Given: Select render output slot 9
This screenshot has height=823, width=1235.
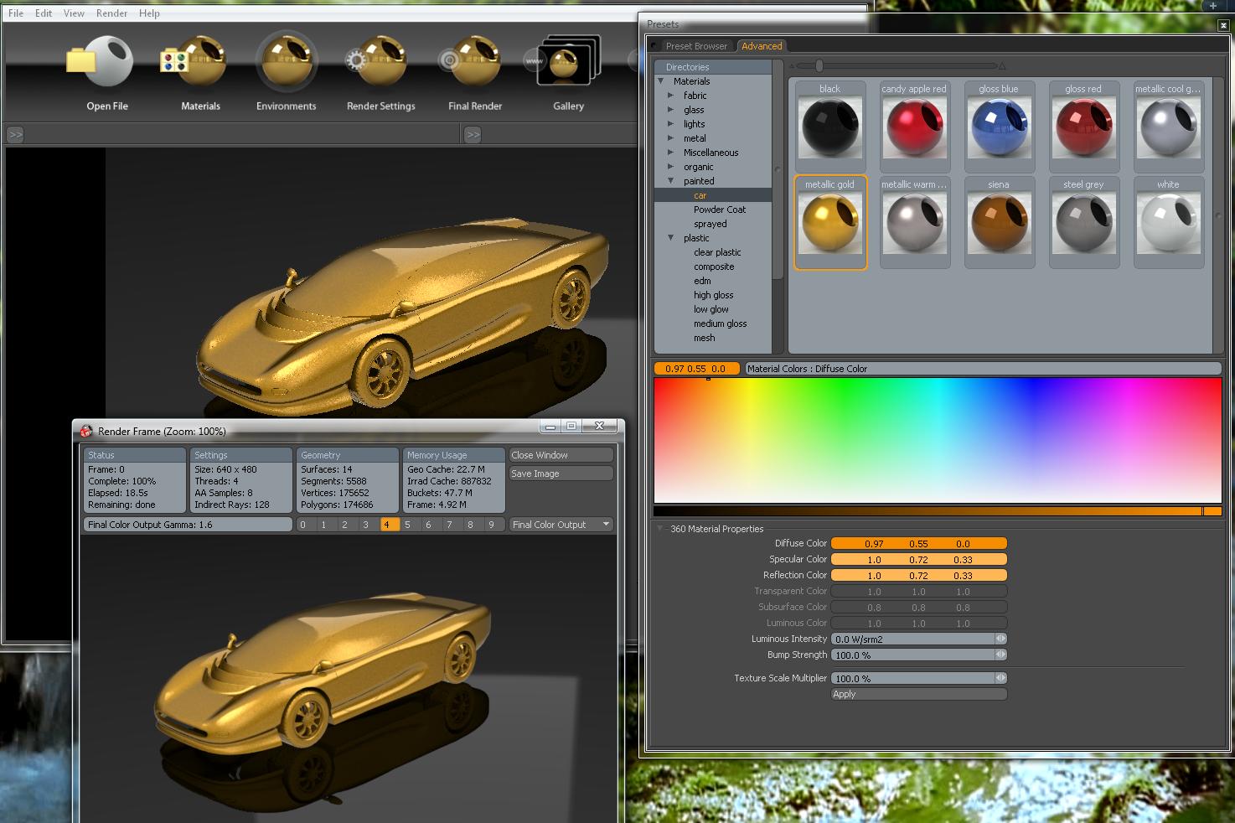Looking at the screenshot, I should pos(492,525).
